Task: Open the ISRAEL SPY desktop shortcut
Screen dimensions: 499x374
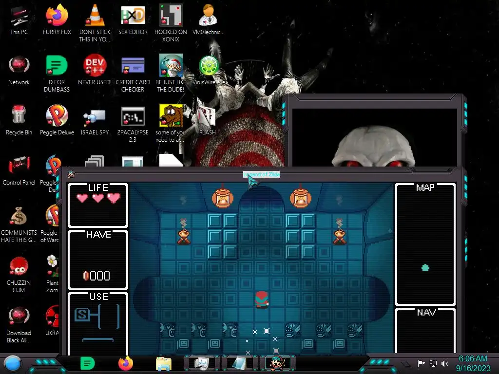Action: click(x=95, y=122)
